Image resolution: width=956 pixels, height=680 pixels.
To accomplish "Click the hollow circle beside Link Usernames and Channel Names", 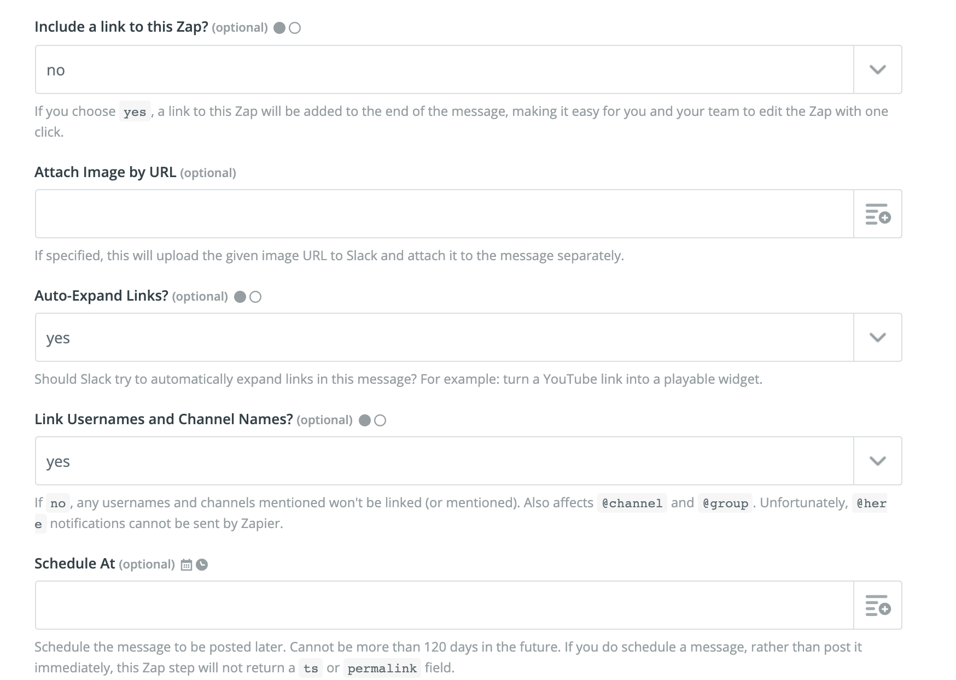I will pos(380,420).
